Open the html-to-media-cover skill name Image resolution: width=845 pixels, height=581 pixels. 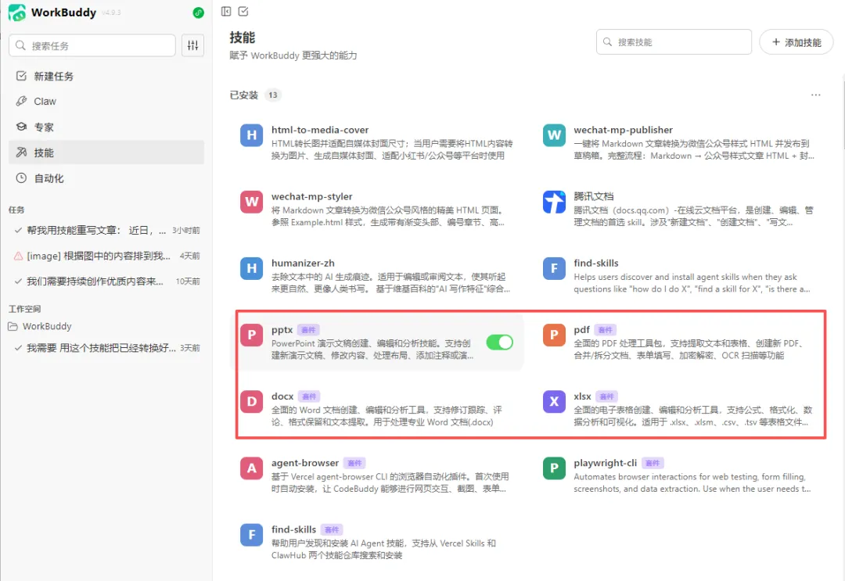coord(320,130)
